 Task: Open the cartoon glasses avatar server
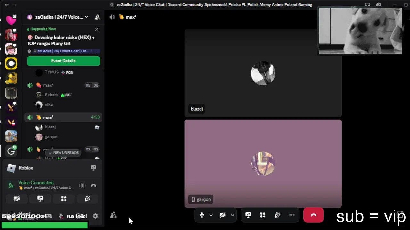(11, 49)
